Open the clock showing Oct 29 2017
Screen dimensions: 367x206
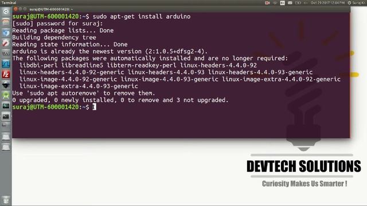(327, 3)
